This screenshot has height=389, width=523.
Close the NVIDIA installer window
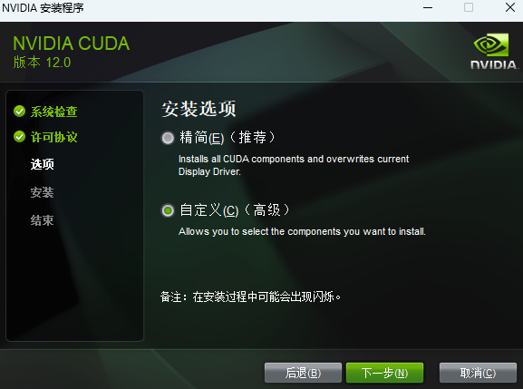[510, 7]
